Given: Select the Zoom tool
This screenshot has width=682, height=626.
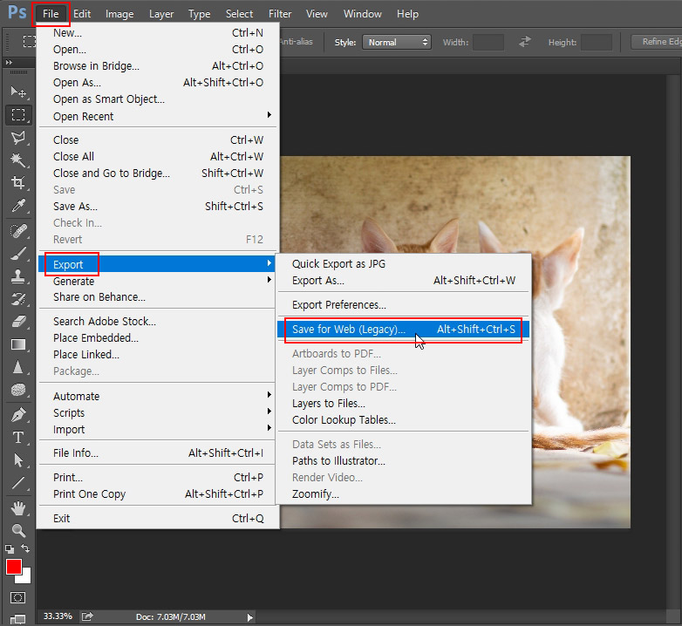Looking at the screenshot, I should [x=17, y=530].
